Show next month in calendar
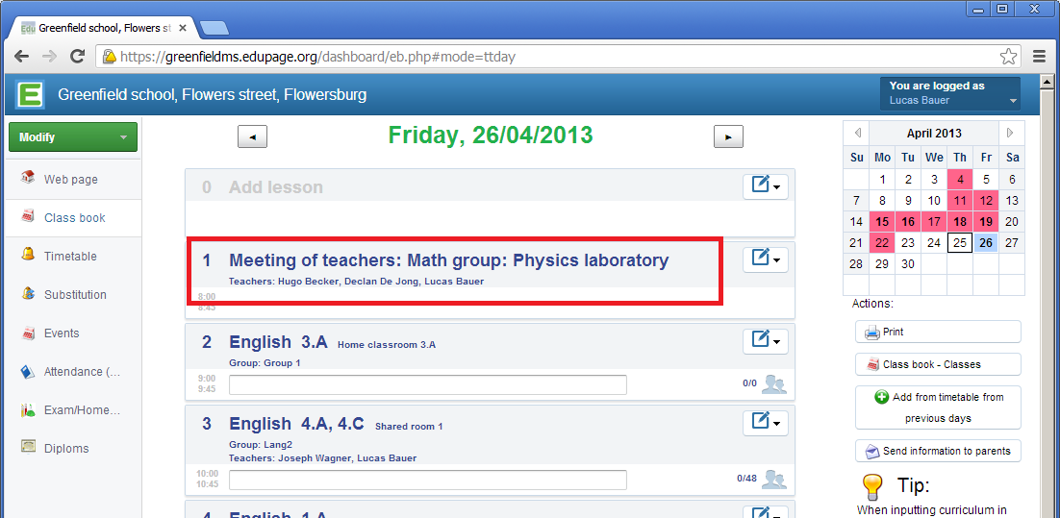 (x=1011, y=133)
